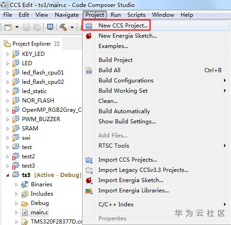This screenshot has height=225, width=231.
Task: Select the test2 project
Action: click(28, 157)
